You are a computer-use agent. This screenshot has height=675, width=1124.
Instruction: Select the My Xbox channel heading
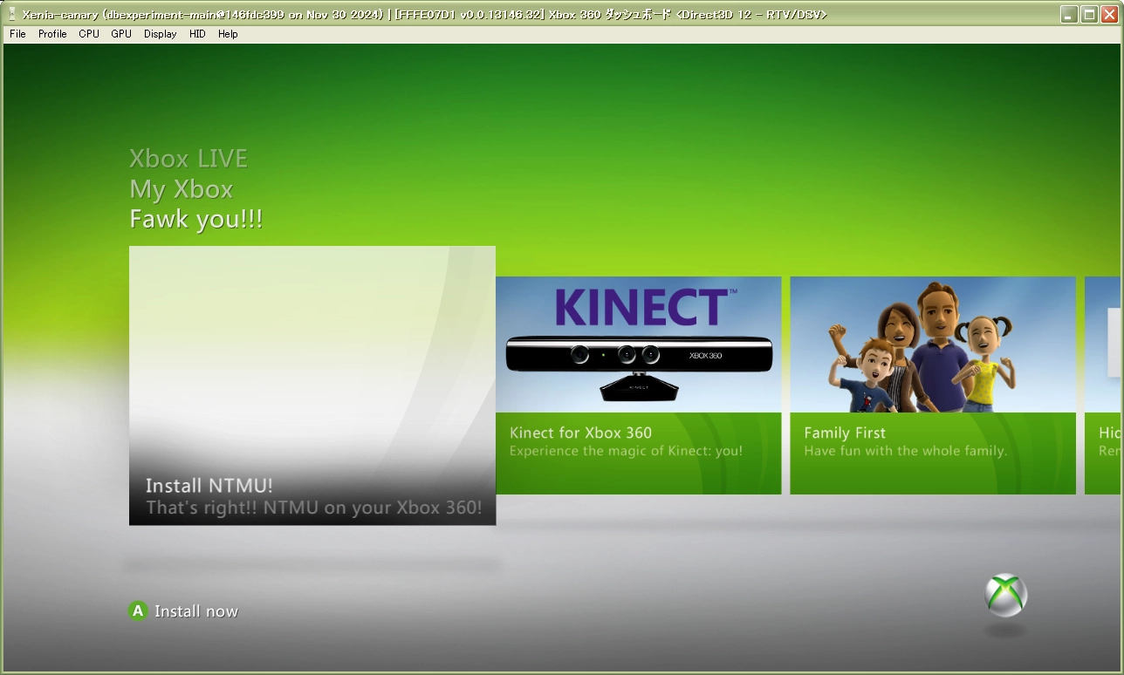pyautogui.click(x=182, y=189)
